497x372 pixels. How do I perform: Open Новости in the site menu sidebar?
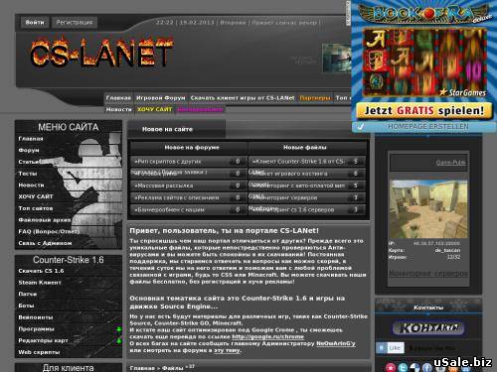[x=31, y=186]
